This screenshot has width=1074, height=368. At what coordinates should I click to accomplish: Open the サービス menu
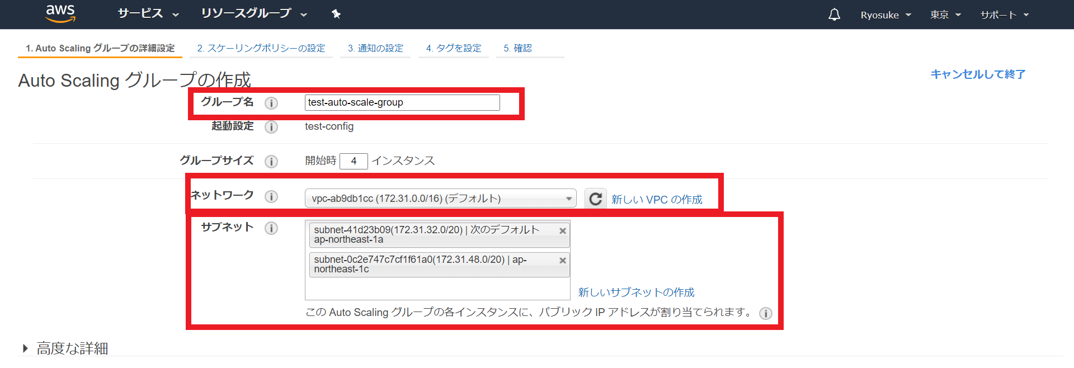point(148,13)
